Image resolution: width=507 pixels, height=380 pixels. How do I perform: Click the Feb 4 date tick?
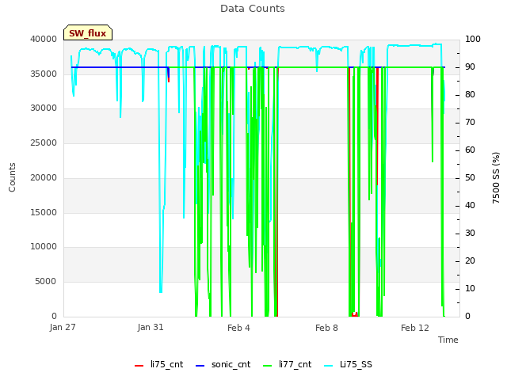[238, 328]
